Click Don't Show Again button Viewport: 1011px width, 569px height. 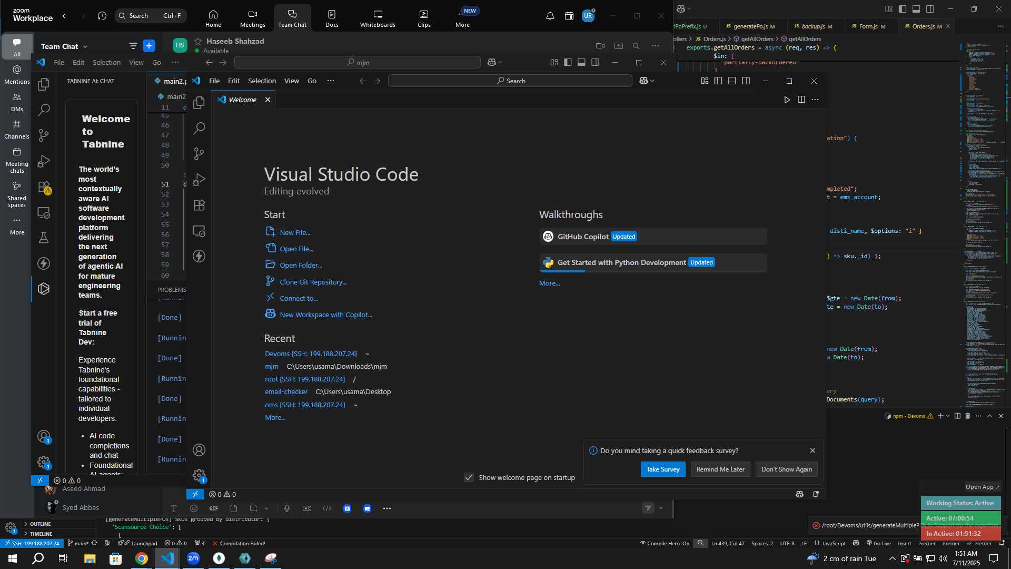click(787, 469)
